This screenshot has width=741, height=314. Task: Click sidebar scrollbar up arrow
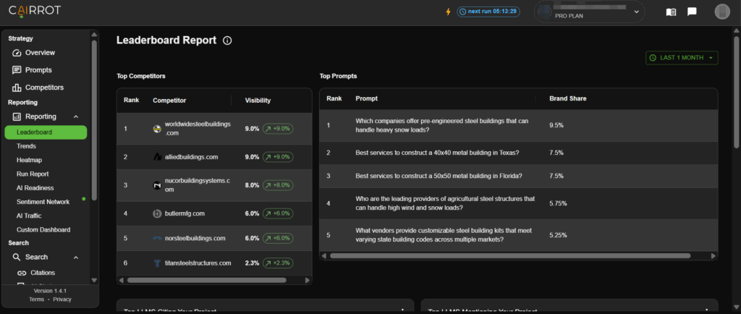pyautogui.click(x=94, y=34)
